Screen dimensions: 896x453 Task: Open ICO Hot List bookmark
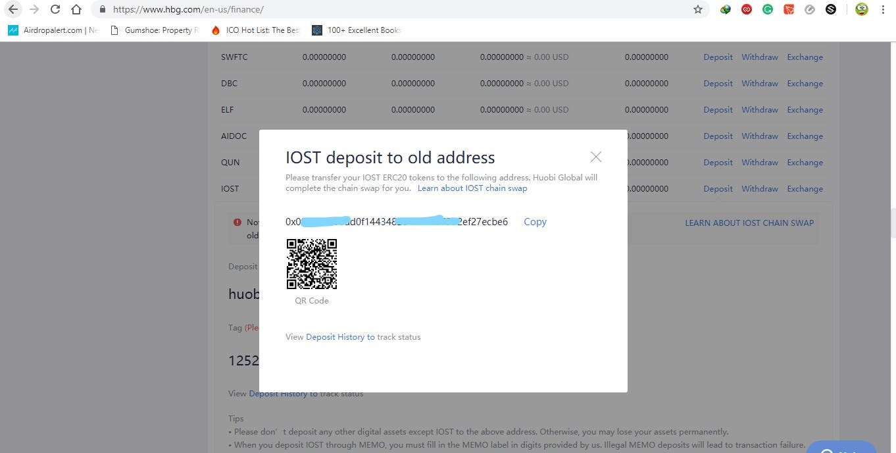click(255, 30)
